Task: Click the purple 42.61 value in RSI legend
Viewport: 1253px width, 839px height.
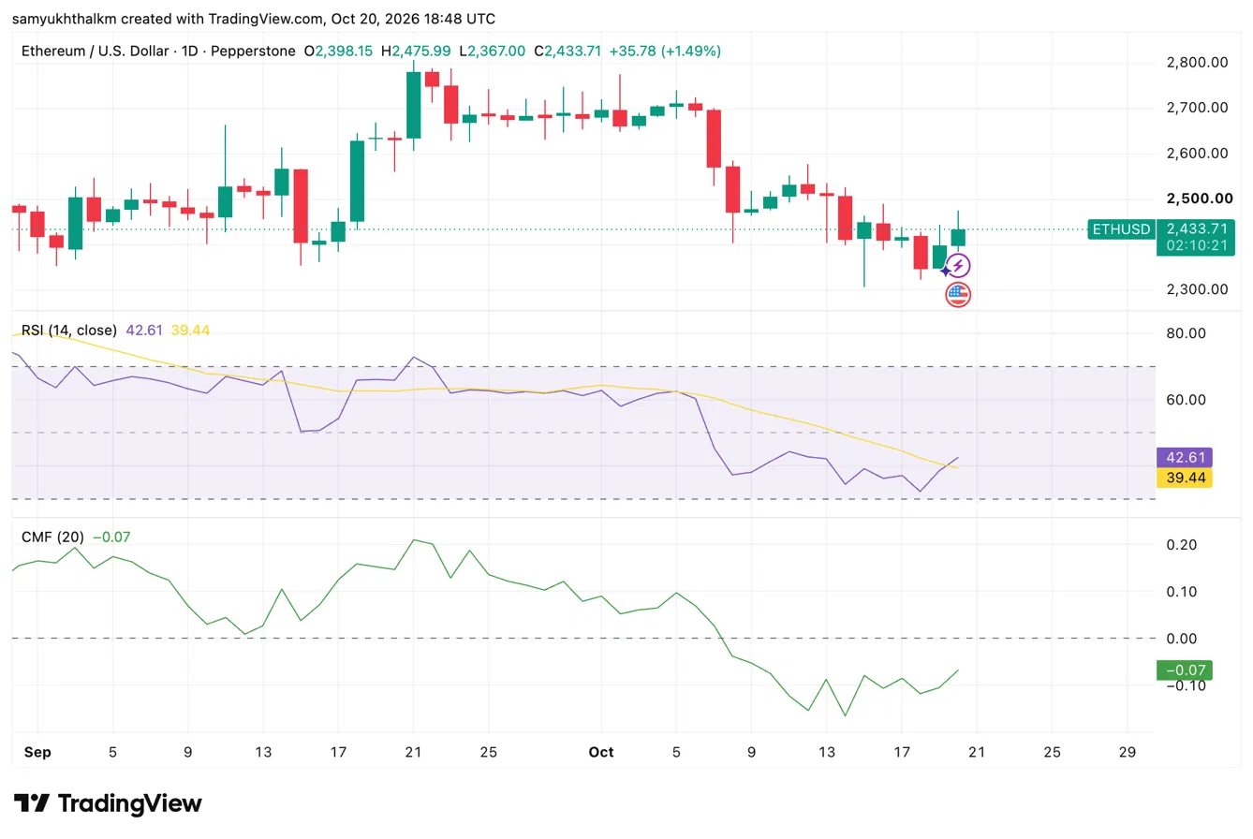Action: tap(142, 330)
